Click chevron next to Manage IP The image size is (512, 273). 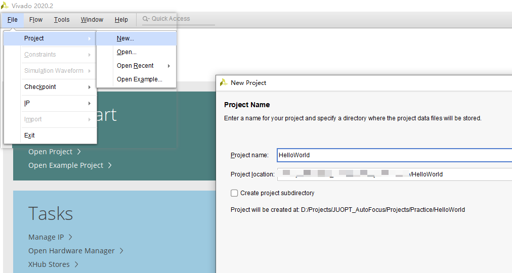tap(70, 237)
